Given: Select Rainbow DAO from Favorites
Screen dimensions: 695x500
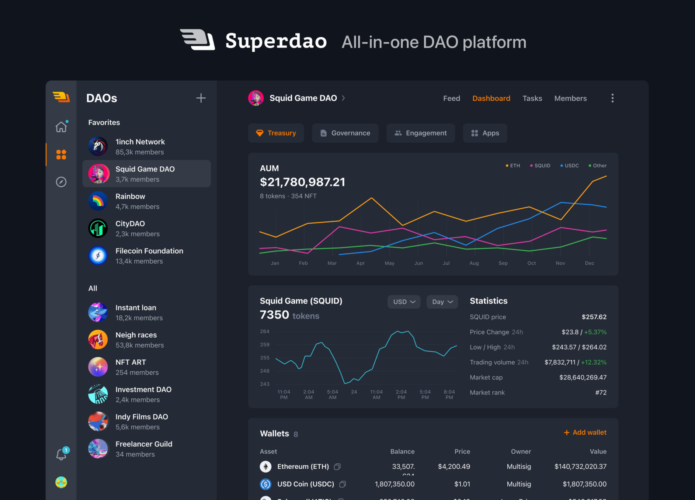Looking at the screenshot, I should click(147, 201).
